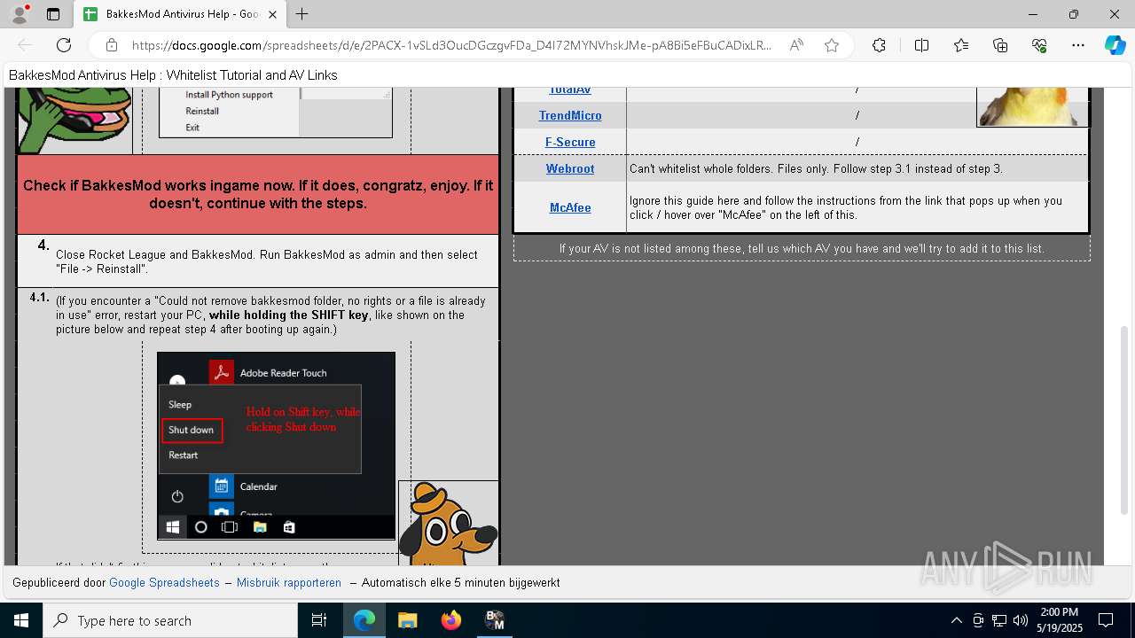Open the Copilot sidebar
The image size is (1135, 638).
pyautogui.click(x=1115, y=45)
